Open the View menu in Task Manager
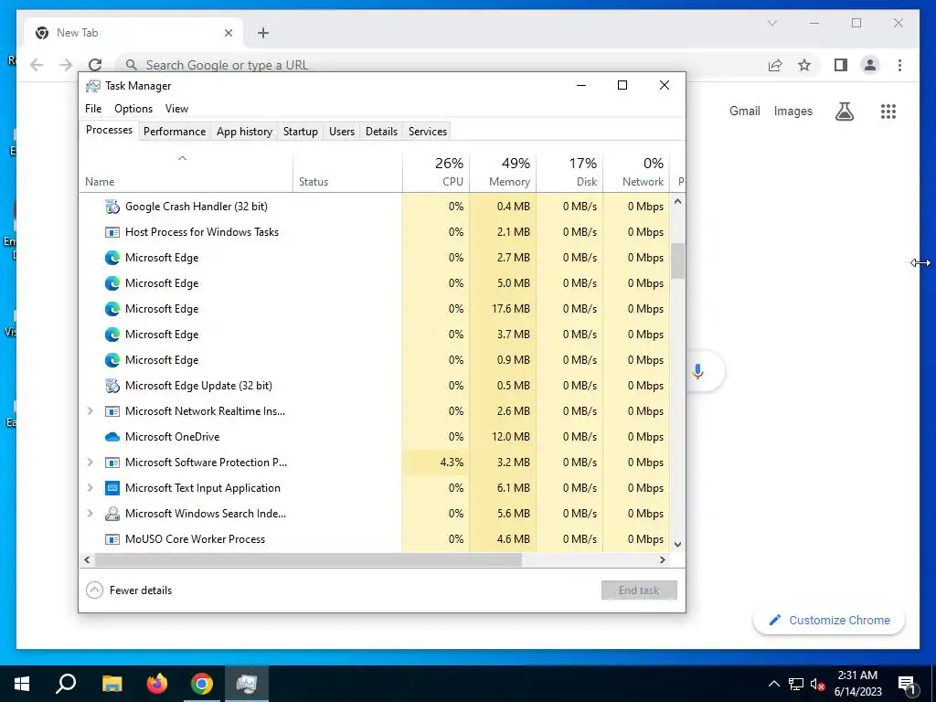 pyautogui.click(x=176, y=109)
